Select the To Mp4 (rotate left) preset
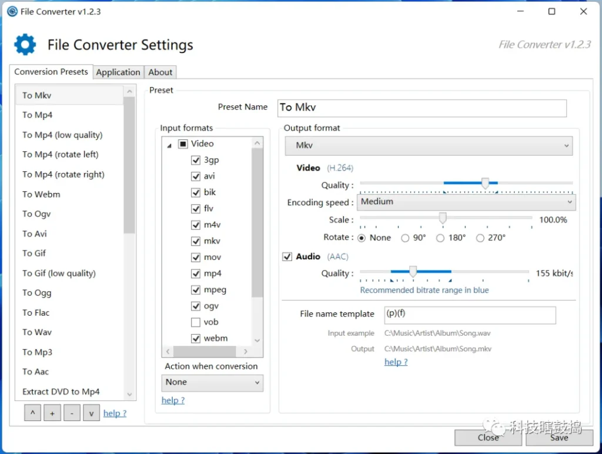The image size is (602, 454). tap(69, 155)
